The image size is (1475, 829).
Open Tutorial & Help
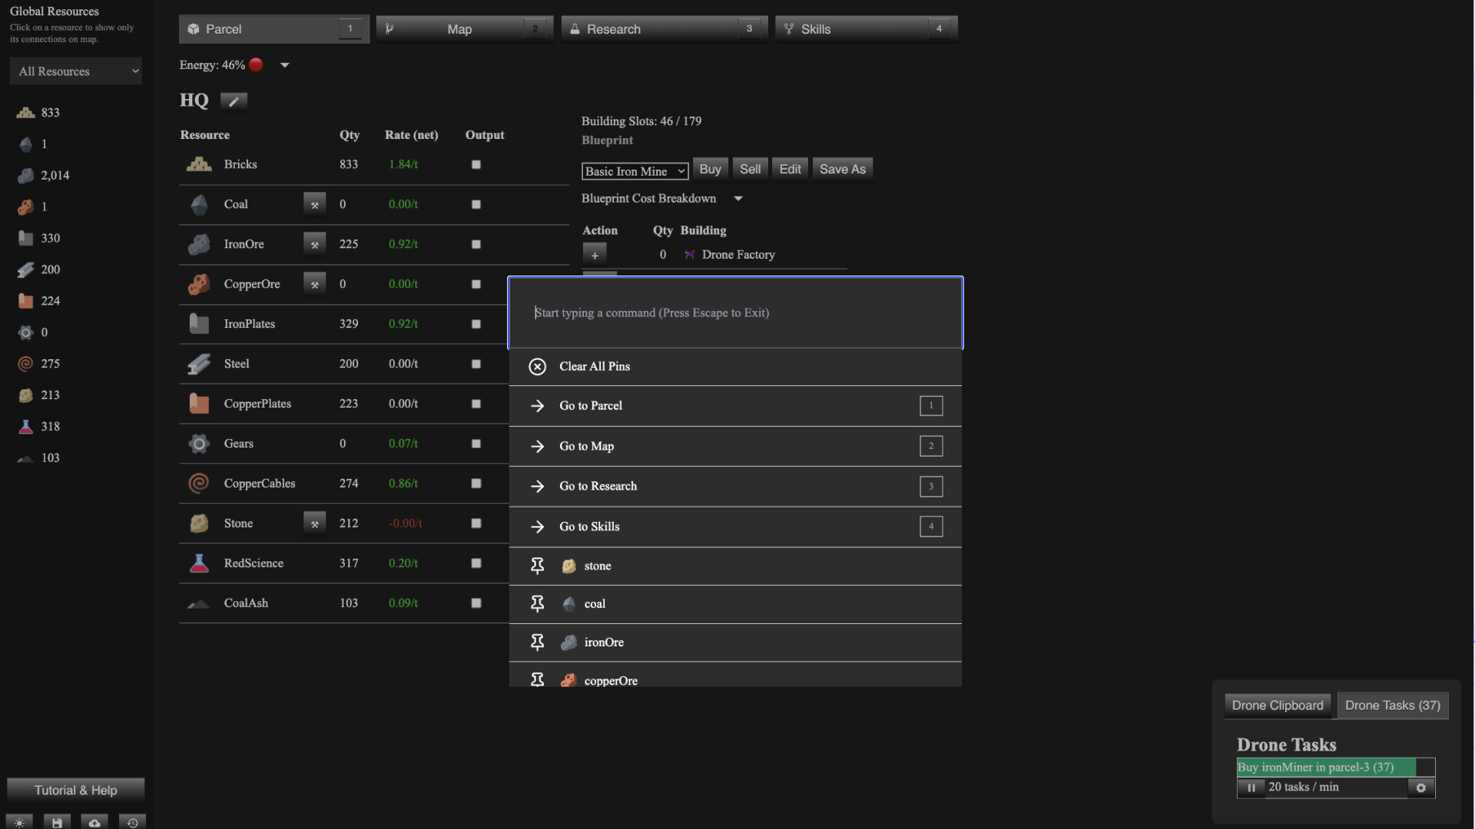[75, 791]
